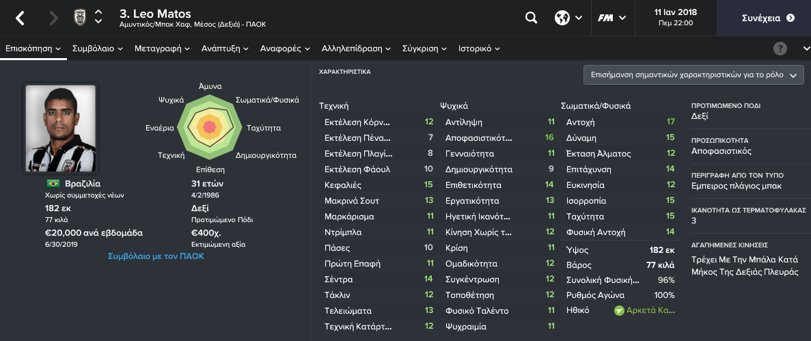Screen dimensions: 811x341
Task: Open search with the magnifying glass icon
Action: point(531,18)
